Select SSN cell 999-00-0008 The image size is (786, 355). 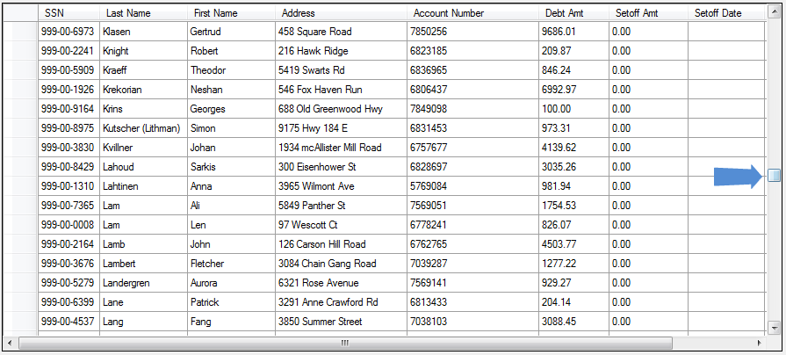[x=69, y=225]
